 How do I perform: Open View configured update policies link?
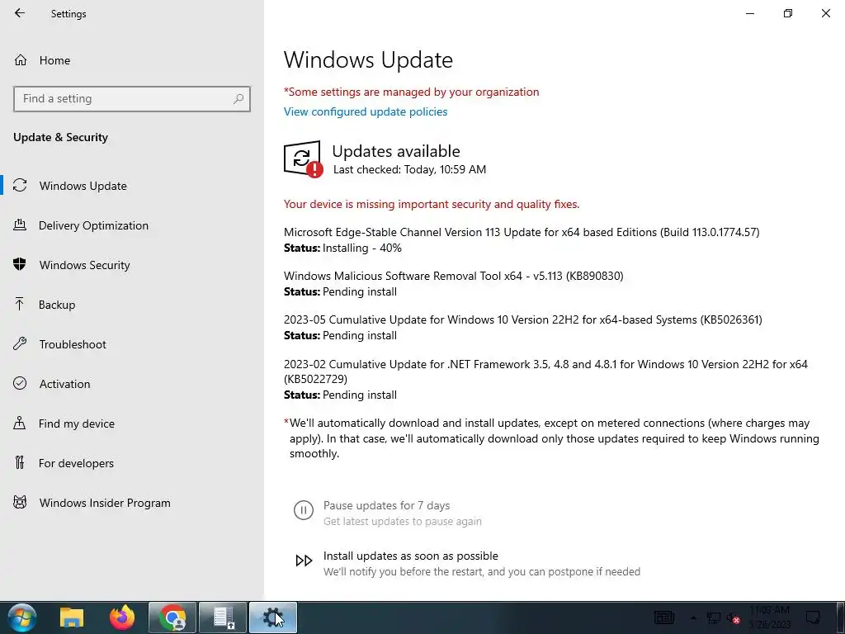point(366,111)
